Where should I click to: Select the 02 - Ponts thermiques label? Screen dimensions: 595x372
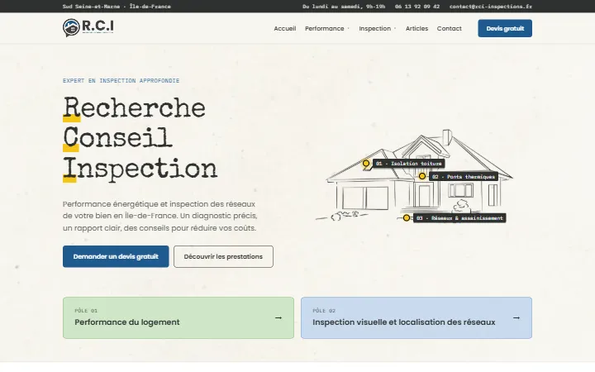click(x=464, y=177)
